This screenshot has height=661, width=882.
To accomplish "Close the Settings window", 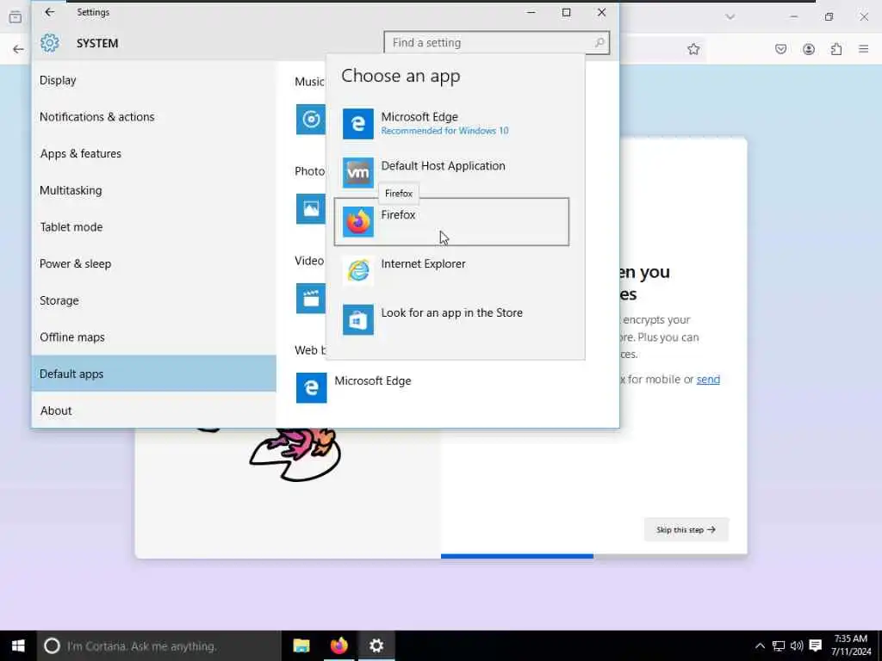I will [x=601, y=12].
